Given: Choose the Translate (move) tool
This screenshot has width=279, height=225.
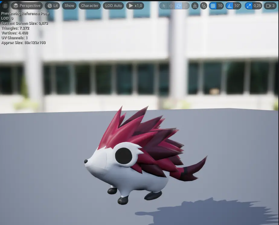Looking at the screenshot, I should tap(171, 6).
